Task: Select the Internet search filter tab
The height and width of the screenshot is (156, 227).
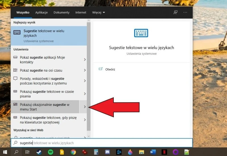Action: click(81, 12)
